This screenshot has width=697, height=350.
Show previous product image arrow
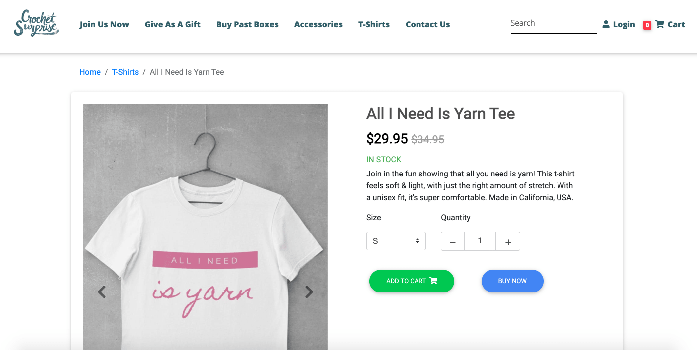click(102, 292)
